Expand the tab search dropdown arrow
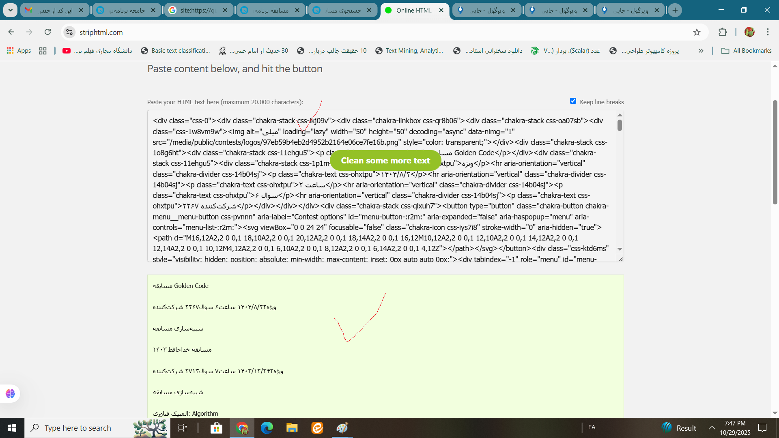Screen dimensions: 779x438 click(10, 10)
